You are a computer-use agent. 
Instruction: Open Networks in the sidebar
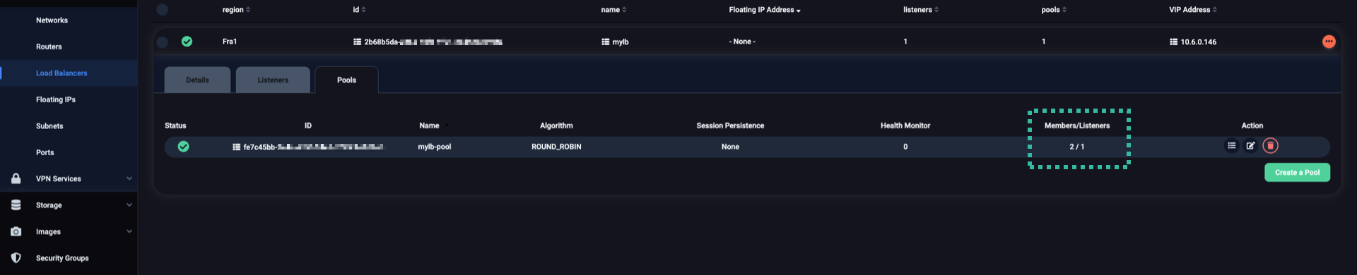(52, 20)
